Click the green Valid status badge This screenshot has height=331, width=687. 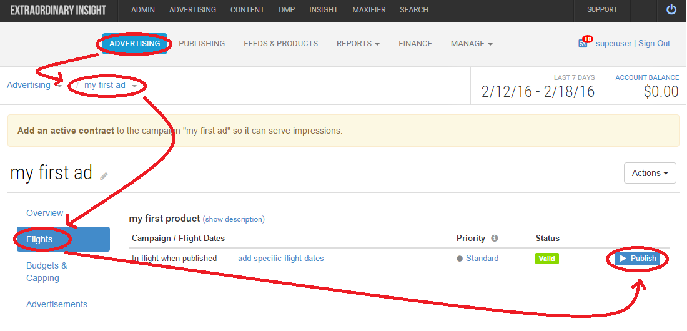[547, 259]
